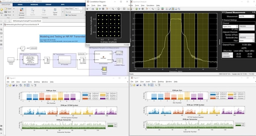Toggle the highlighted Channel Measurements toolbar icon

(173, 9)
